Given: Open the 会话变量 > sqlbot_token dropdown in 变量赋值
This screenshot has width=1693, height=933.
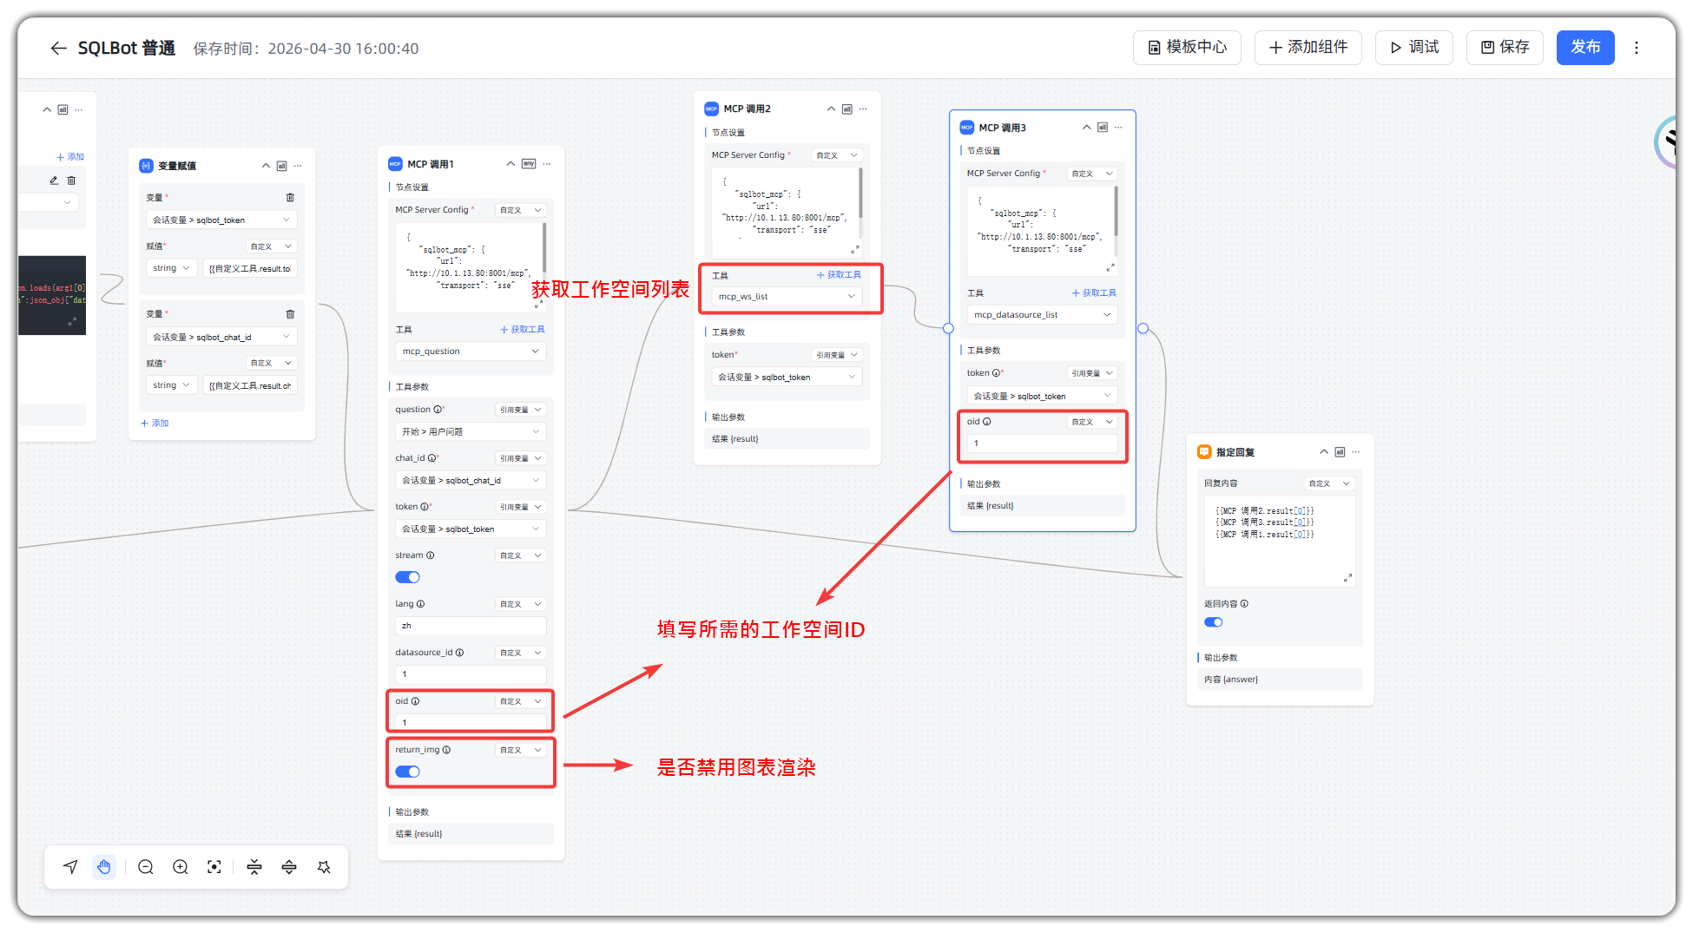Looking at the screenshot, I should (x=221, y=220).
